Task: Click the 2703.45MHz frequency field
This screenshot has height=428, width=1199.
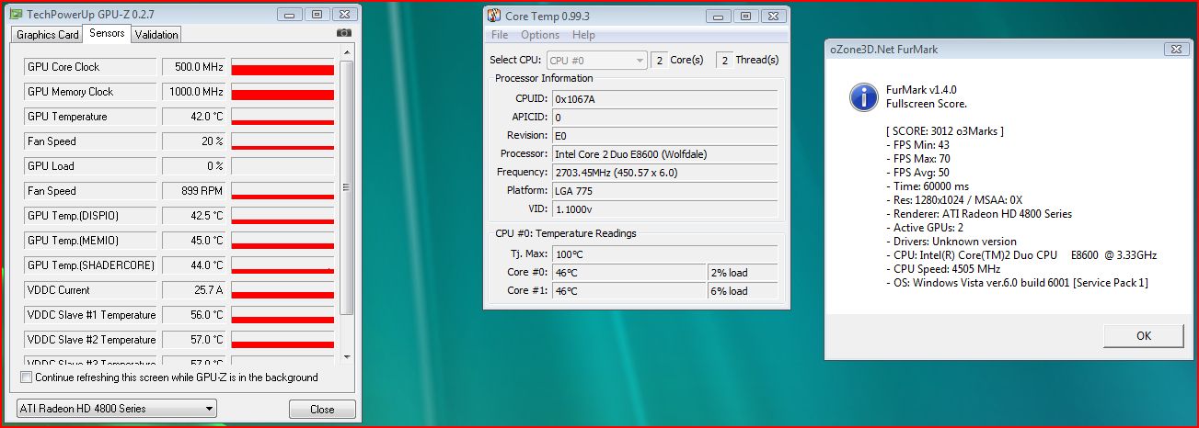Action: (x=663, y=173)
